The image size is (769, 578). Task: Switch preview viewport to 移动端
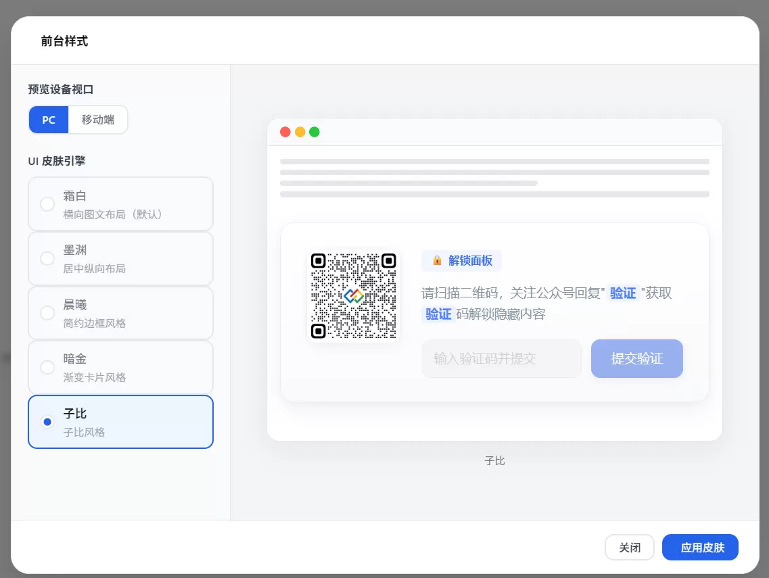pos(97,120)
